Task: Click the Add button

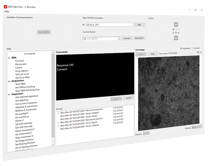Action: tap(139, 25)
